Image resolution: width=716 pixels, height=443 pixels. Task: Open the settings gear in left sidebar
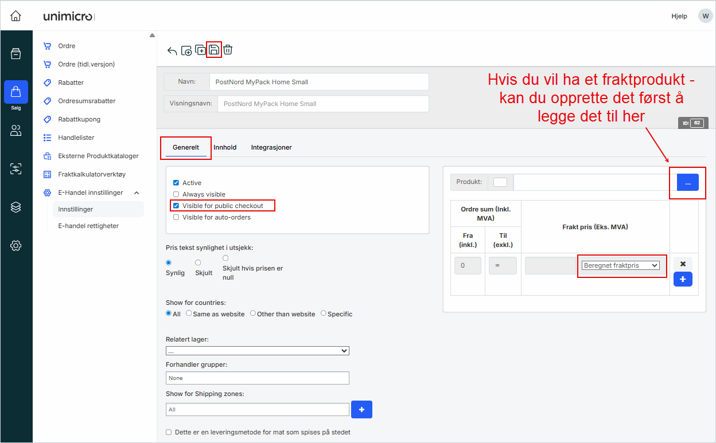16,246
